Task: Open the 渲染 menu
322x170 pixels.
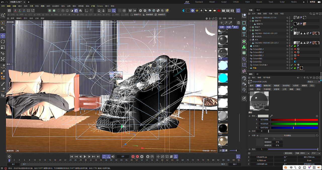Action: pyautogui.click(x=87, y=6)
